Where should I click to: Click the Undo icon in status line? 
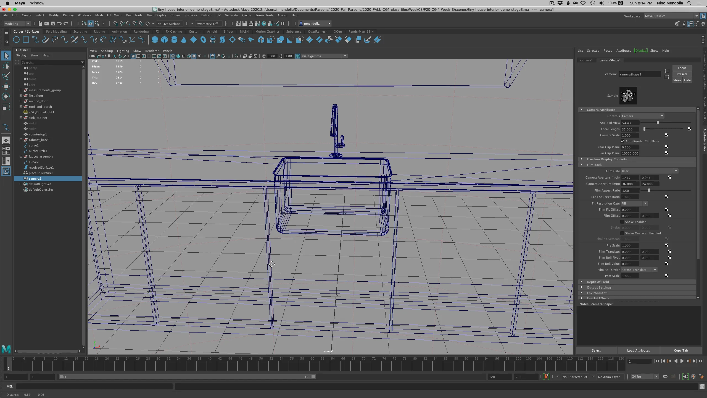pyautogui.click(x=59, y=23)
